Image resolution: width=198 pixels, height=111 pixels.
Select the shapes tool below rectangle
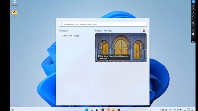click(193, 23)
